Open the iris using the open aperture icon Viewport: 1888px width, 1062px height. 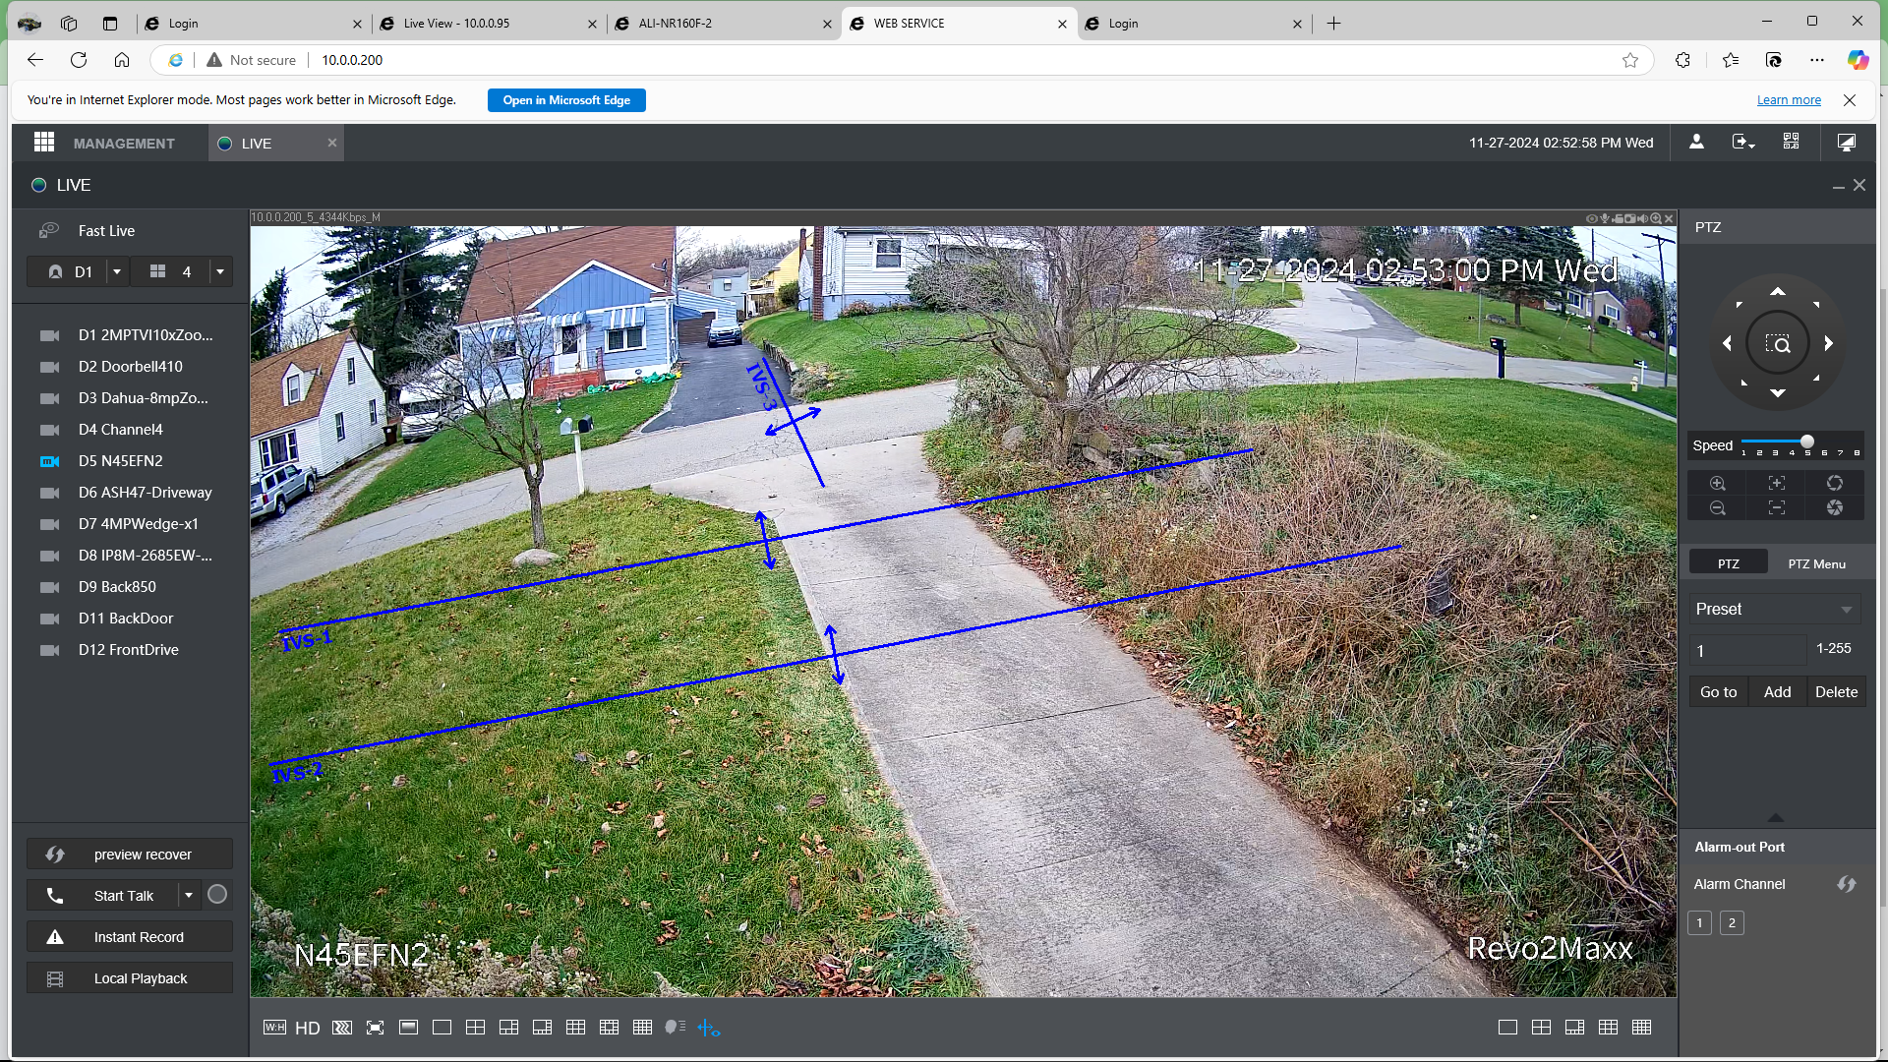coord(1835,483)
